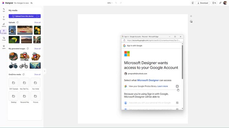Open the Pictures OneDrive folder
Viewport: 229px width, 128px height.
(x=35, y=96)
